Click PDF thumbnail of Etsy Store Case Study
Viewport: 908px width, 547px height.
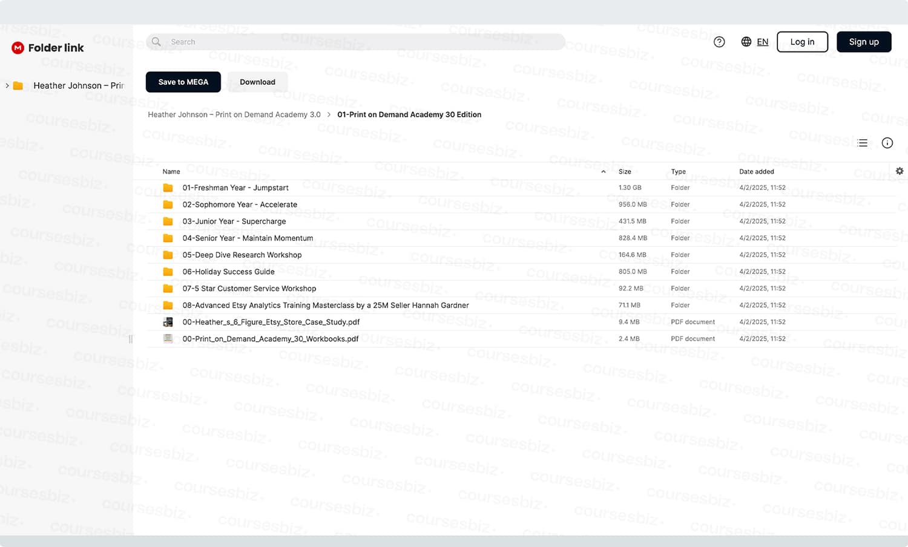click(168, 322)
